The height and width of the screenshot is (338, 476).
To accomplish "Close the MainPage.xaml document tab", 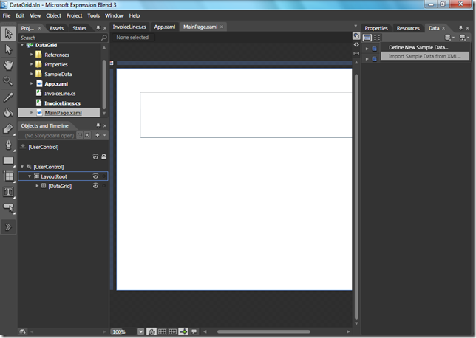I will [222, 27].
